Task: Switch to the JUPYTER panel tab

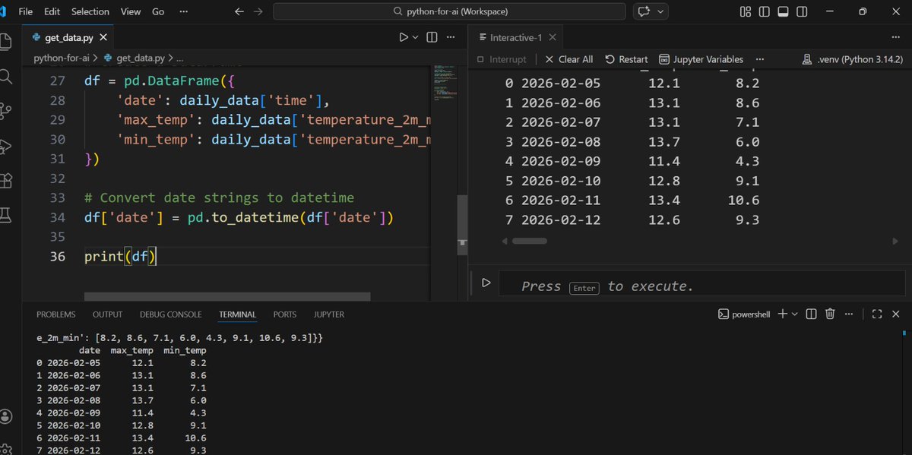Action: (328, 314)
